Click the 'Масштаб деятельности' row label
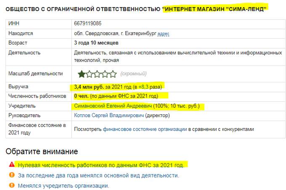Screen dimensions: 286x190 pyautogui.click(x=36, y=74)
